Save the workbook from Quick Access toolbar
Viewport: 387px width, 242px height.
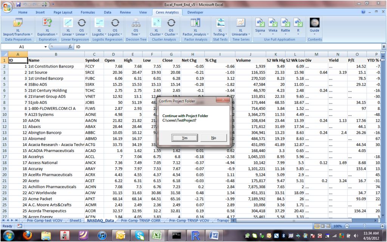(19, 4)
